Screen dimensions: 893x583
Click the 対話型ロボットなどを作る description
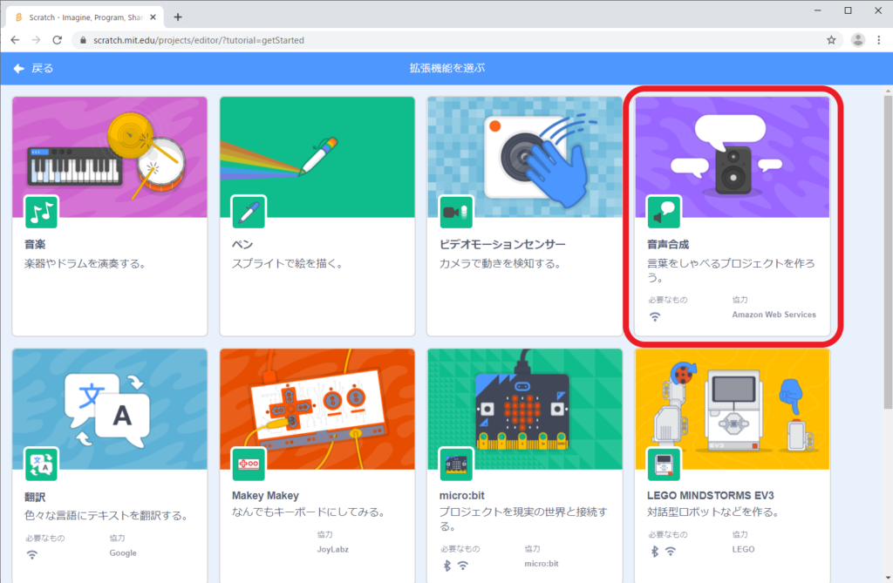pos(713,512)
